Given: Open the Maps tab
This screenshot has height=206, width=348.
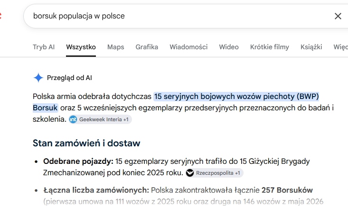Looking at the screenshot, I should click(116, 47).
